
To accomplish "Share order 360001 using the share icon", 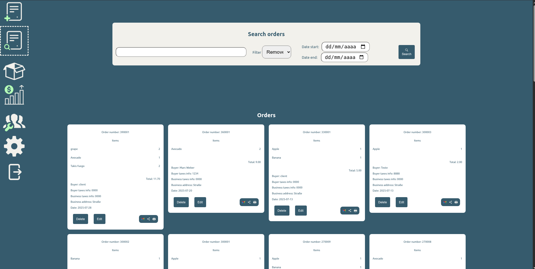I will coord(249,202).
